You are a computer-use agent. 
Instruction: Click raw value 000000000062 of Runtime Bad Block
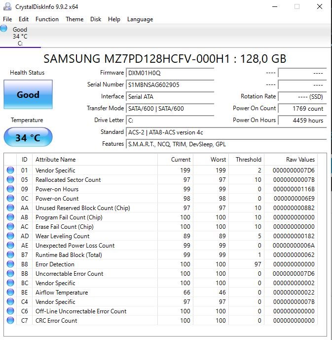tap(294, 255)
